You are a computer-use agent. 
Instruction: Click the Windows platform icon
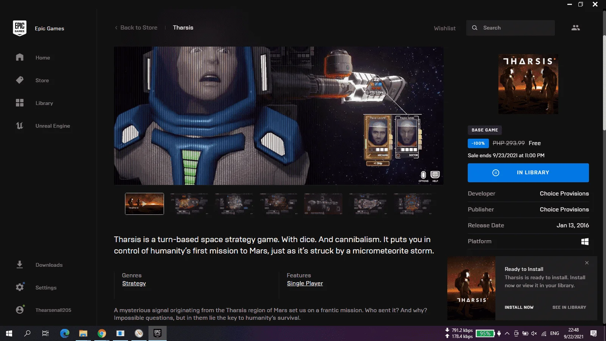click(585, 241)
